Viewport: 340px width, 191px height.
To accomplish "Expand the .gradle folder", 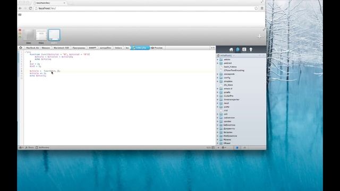I will (x=218, y=92).
